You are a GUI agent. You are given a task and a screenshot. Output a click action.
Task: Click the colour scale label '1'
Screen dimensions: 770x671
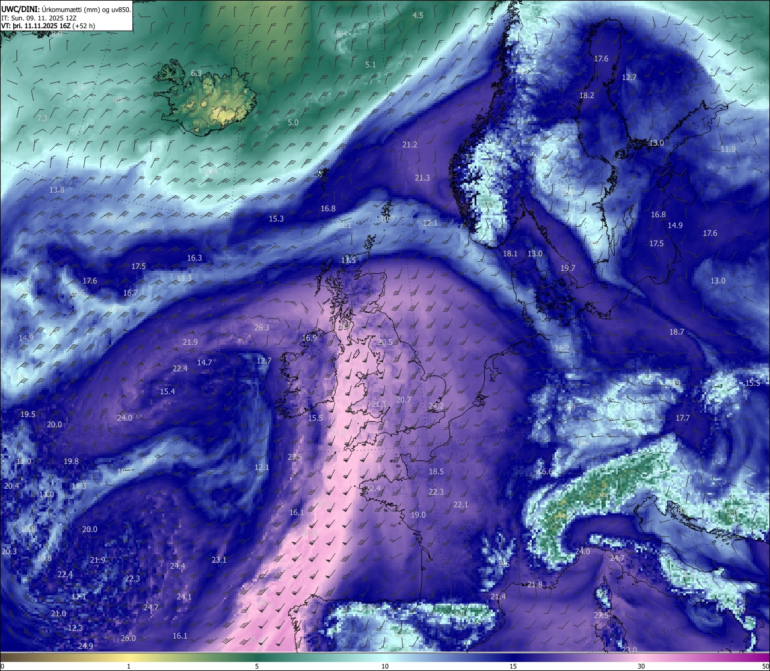click(x=129, y=666)
